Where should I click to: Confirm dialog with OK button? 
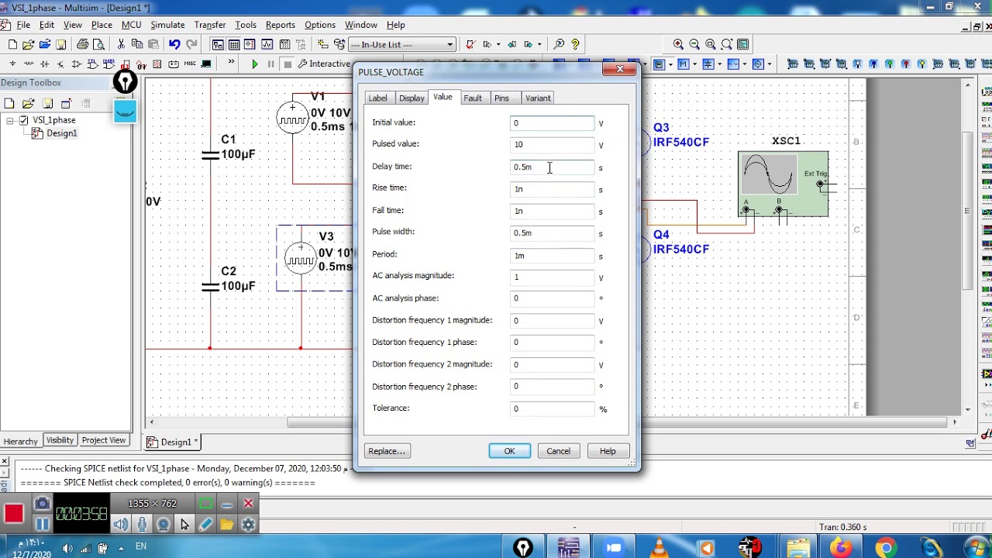click(x=509, y=451)
